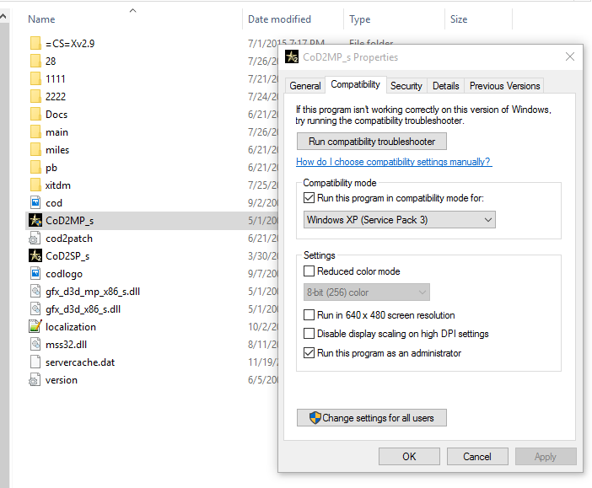This screenshot has height=488, width=592.
Task: Open the Security tab
Action: [406, 86]
